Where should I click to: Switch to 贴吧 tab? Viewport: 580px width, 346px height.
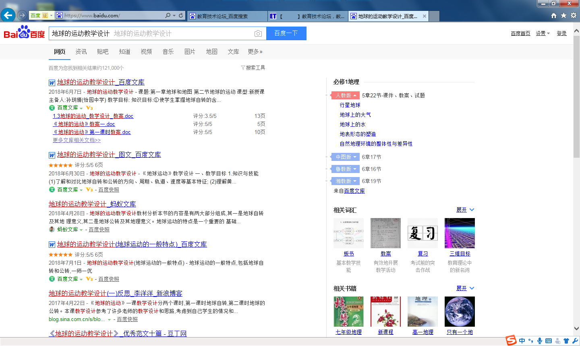click(103, 51)
